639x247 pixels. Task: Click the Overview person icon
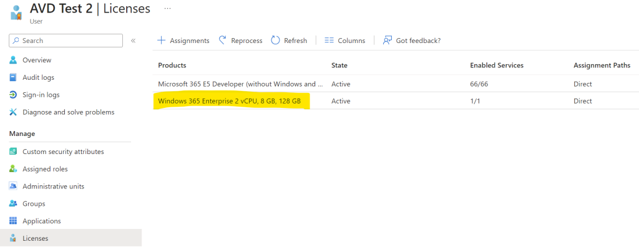coord(13,60)
